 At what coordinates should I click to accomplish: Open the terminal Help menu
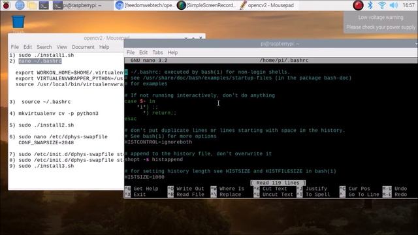click(172, 52)
